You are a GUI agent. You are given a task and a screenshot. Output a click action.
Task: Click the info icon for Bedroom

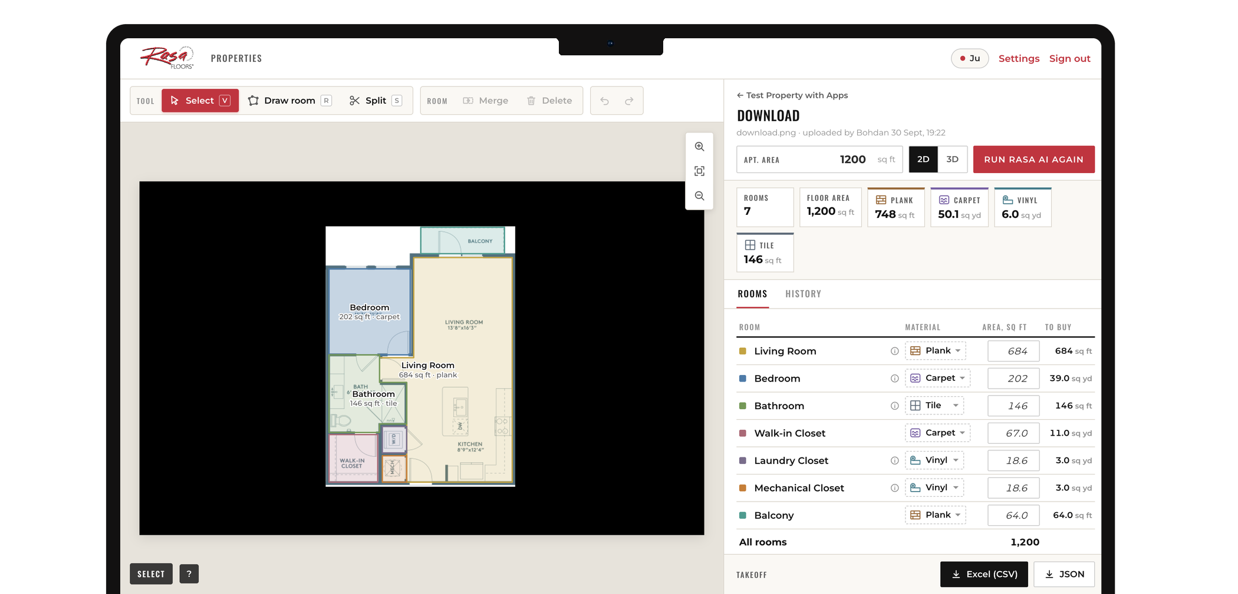[894, 379]
